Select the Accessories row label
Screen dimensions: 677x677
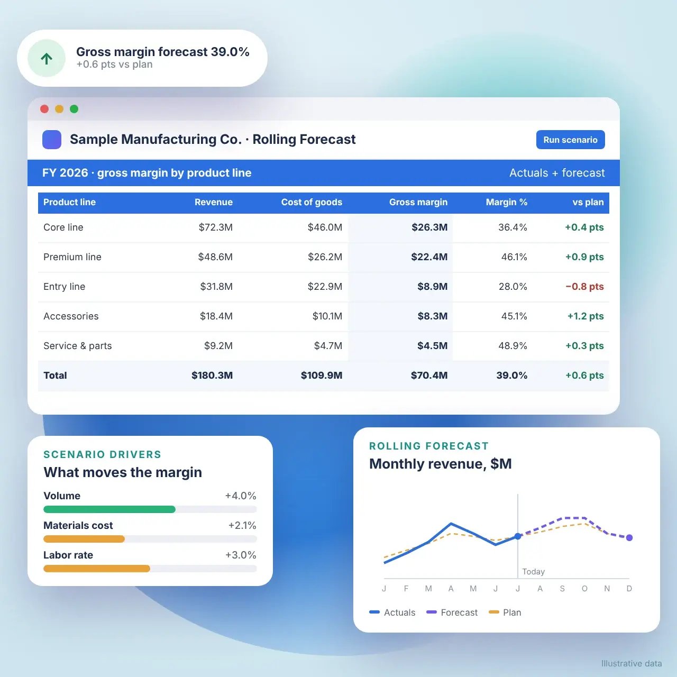pos(71,316)
